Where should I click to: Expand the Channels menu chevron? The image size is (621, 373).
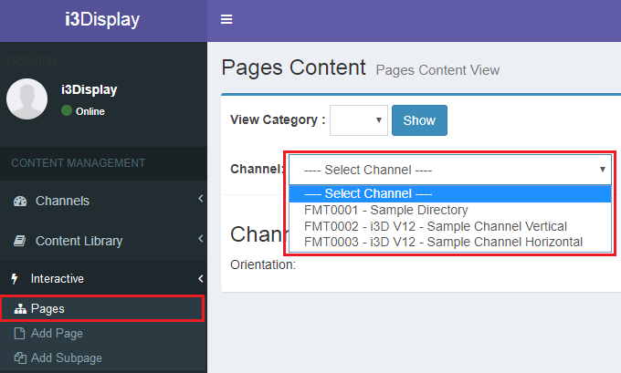point(200,199)
